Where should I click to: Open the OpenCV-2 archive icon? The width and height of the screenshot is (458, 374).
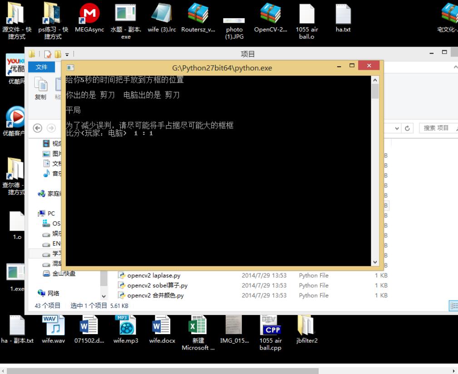click(x=271, y=18)
